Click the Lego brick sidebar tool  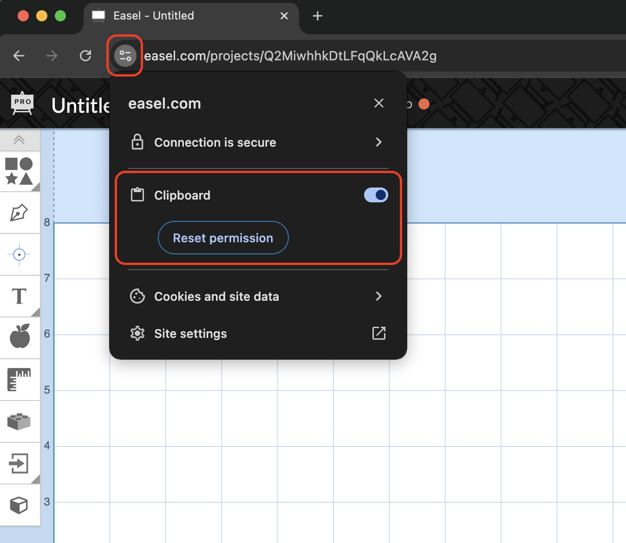20,421
